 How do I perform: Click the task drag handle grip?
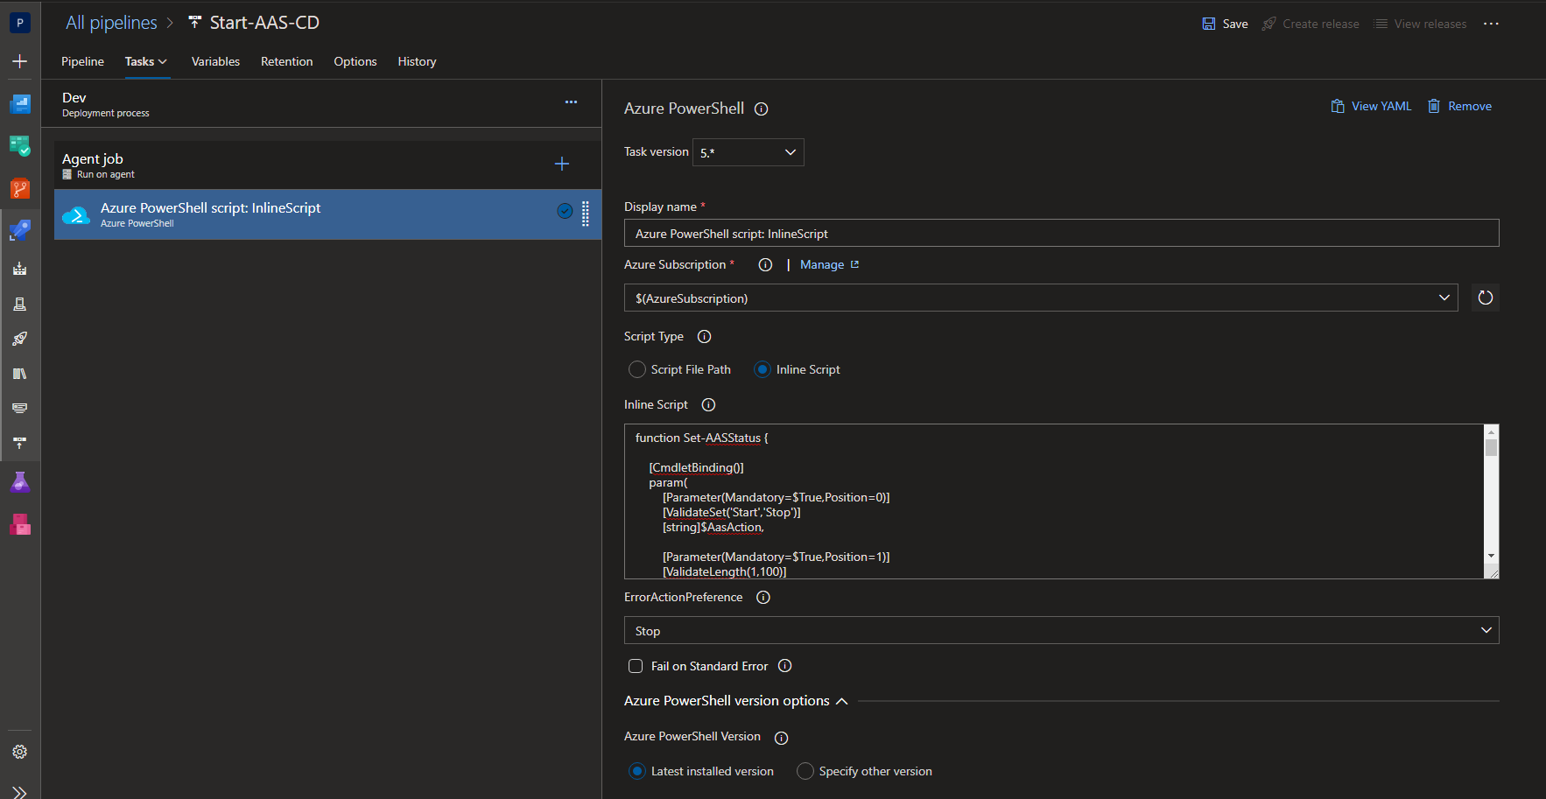[x=586, y=214]
